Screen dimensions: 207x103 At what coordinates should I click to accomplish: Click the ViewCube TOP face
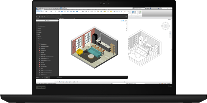(165, 26)
